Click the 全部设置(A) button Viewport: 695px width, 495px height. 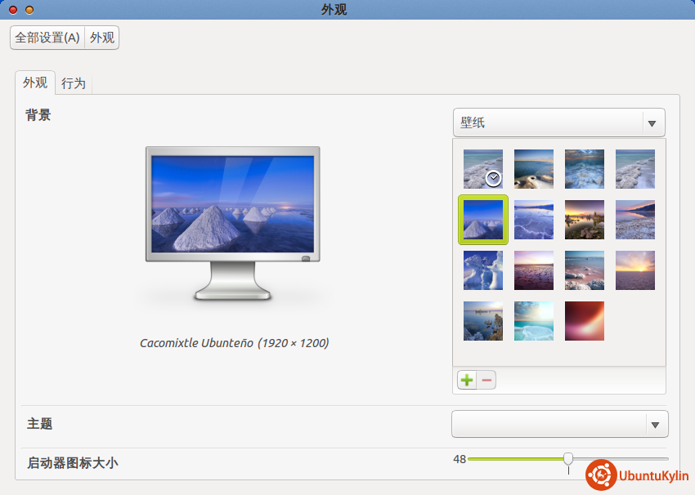pos(47,38)
